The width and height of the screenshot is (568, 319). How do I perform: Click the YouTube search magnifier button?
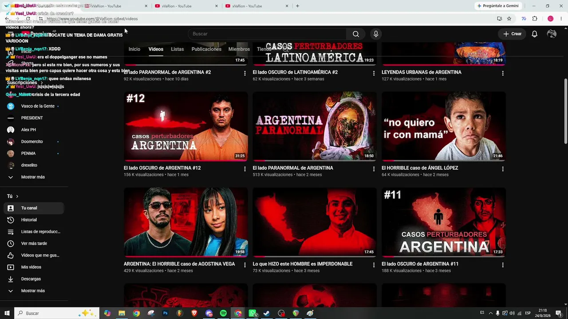pyautogui.click(x=355, y=34)
